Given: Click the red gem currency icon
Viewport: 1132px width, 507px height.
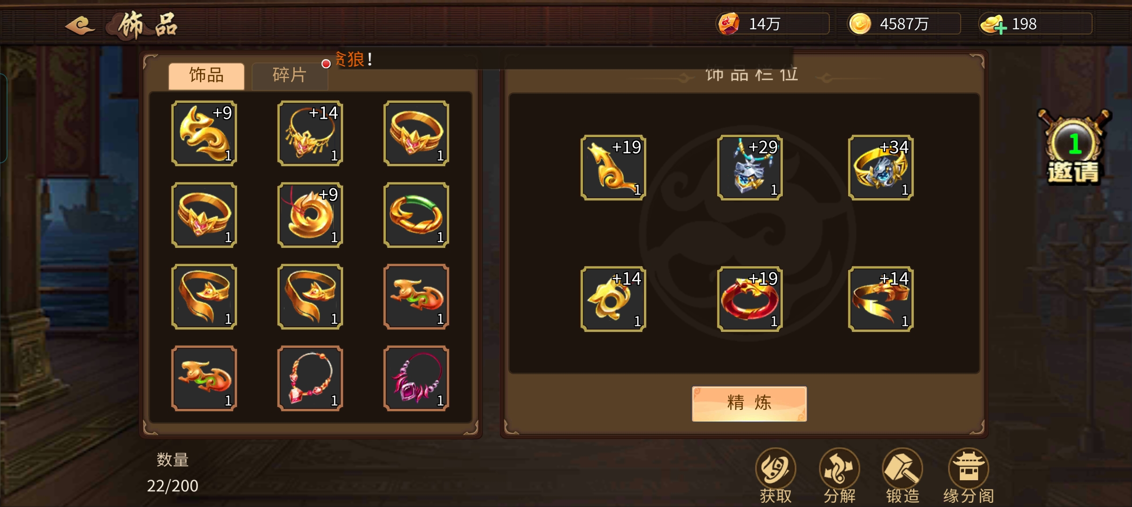Looking at the screenshot, I should click(x=728, y=23).
